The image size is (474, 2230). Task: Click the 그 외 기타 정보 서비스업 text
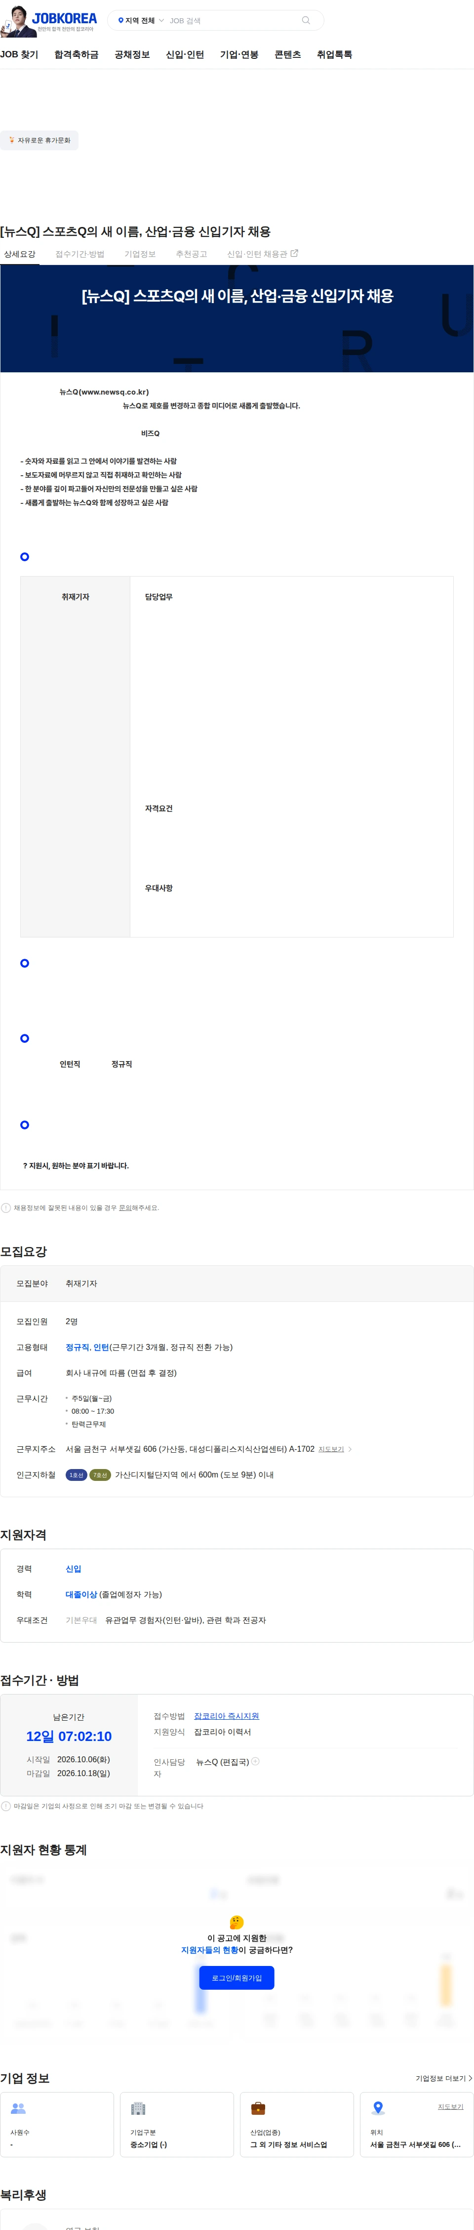289,2145
